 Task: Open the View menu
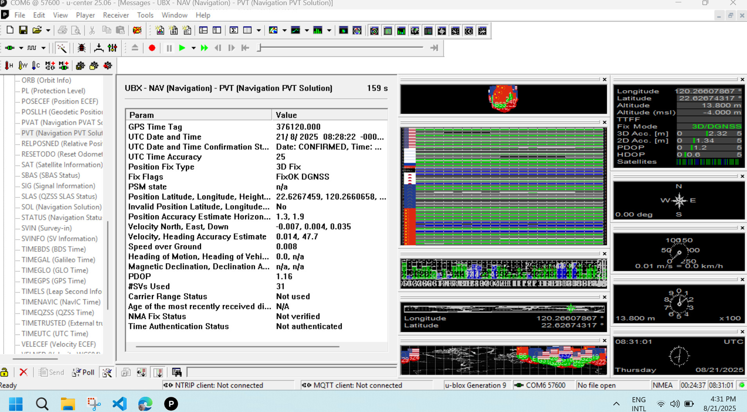pyautogui.click(x=60, y=15)
